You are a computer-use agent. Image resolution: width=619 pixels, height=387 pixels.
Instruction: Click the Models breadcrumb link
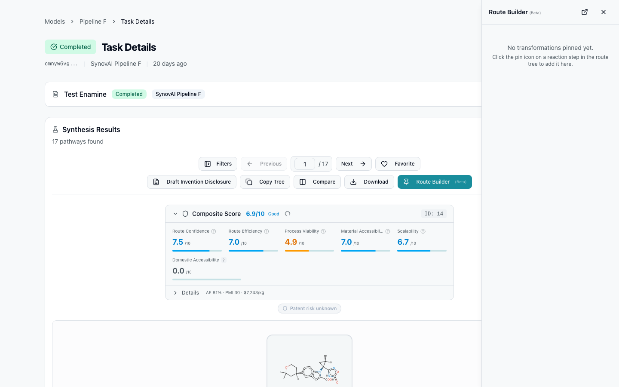tap(55, 21)
